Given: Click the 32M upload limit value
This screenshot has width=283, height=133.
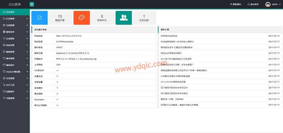Looking at the screenshot, I should tap(58, 65).
